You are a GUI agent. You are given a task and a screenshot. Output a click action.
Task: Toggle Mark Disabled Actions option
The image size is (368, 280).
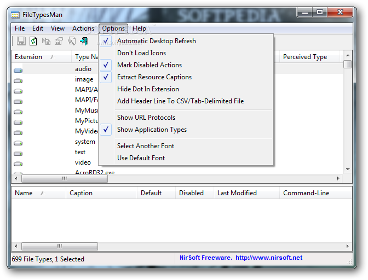coord(186,65)
